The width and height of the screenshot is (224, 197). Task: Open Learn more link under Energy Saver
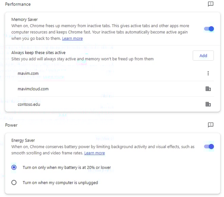pos(95,153)
